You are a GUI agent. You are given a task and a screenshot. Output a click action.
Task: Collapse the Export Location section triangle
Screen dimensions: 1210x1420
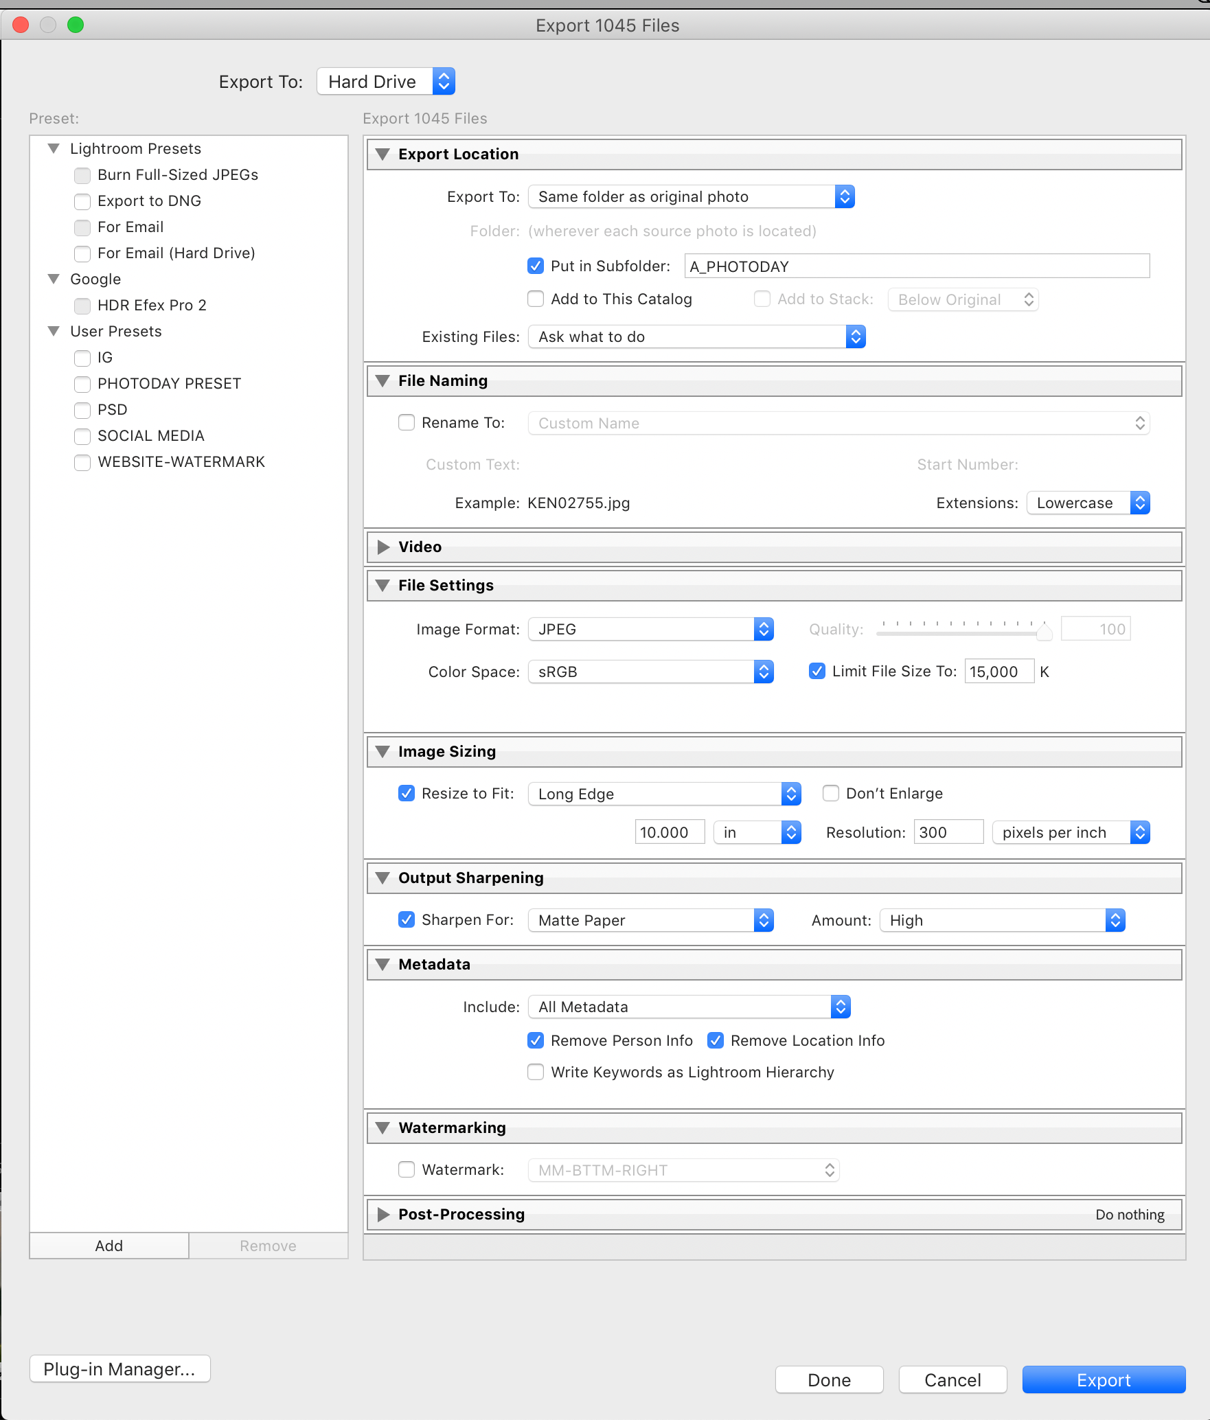click(383, 154)
